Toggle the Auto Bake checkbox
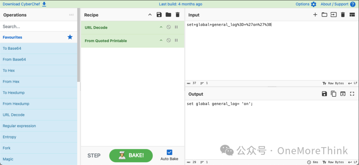Screen dimensions: 359x165 coord(170,152)
